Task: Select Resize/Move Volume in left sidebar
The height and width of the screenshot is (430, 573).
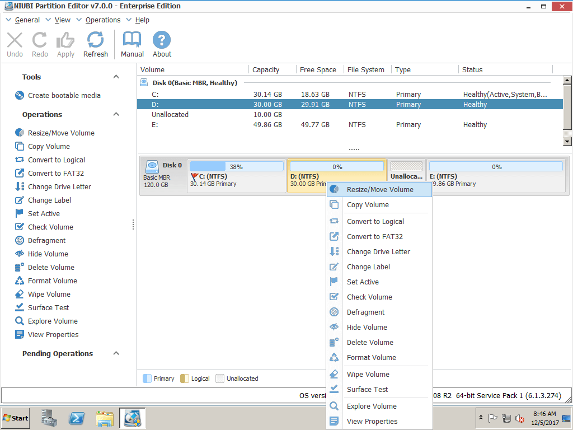Action: [x=55, y=133]
